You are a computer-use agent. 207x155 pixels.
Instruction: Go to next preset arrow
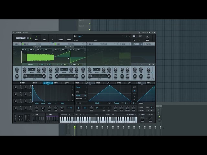[129, 36]
